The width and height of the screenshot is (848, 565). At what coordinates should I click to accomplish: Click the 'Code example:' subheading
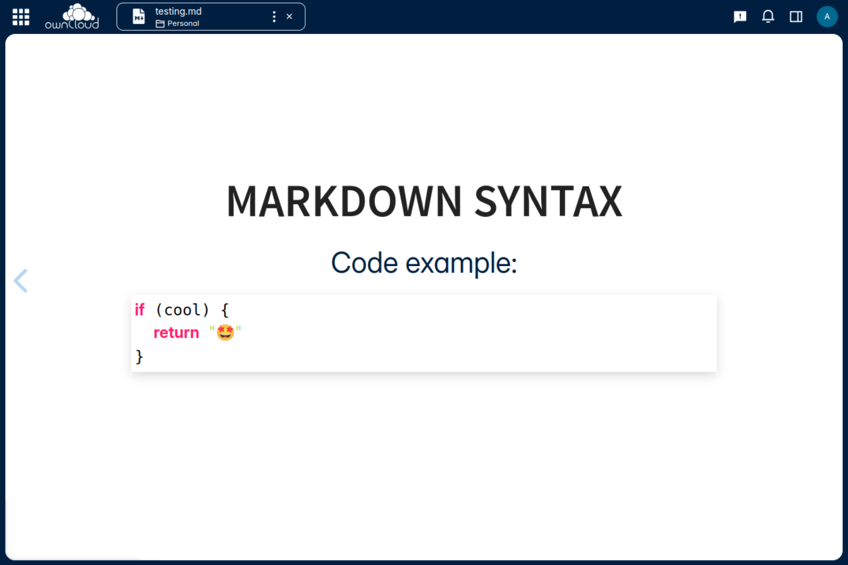[424, 263]
